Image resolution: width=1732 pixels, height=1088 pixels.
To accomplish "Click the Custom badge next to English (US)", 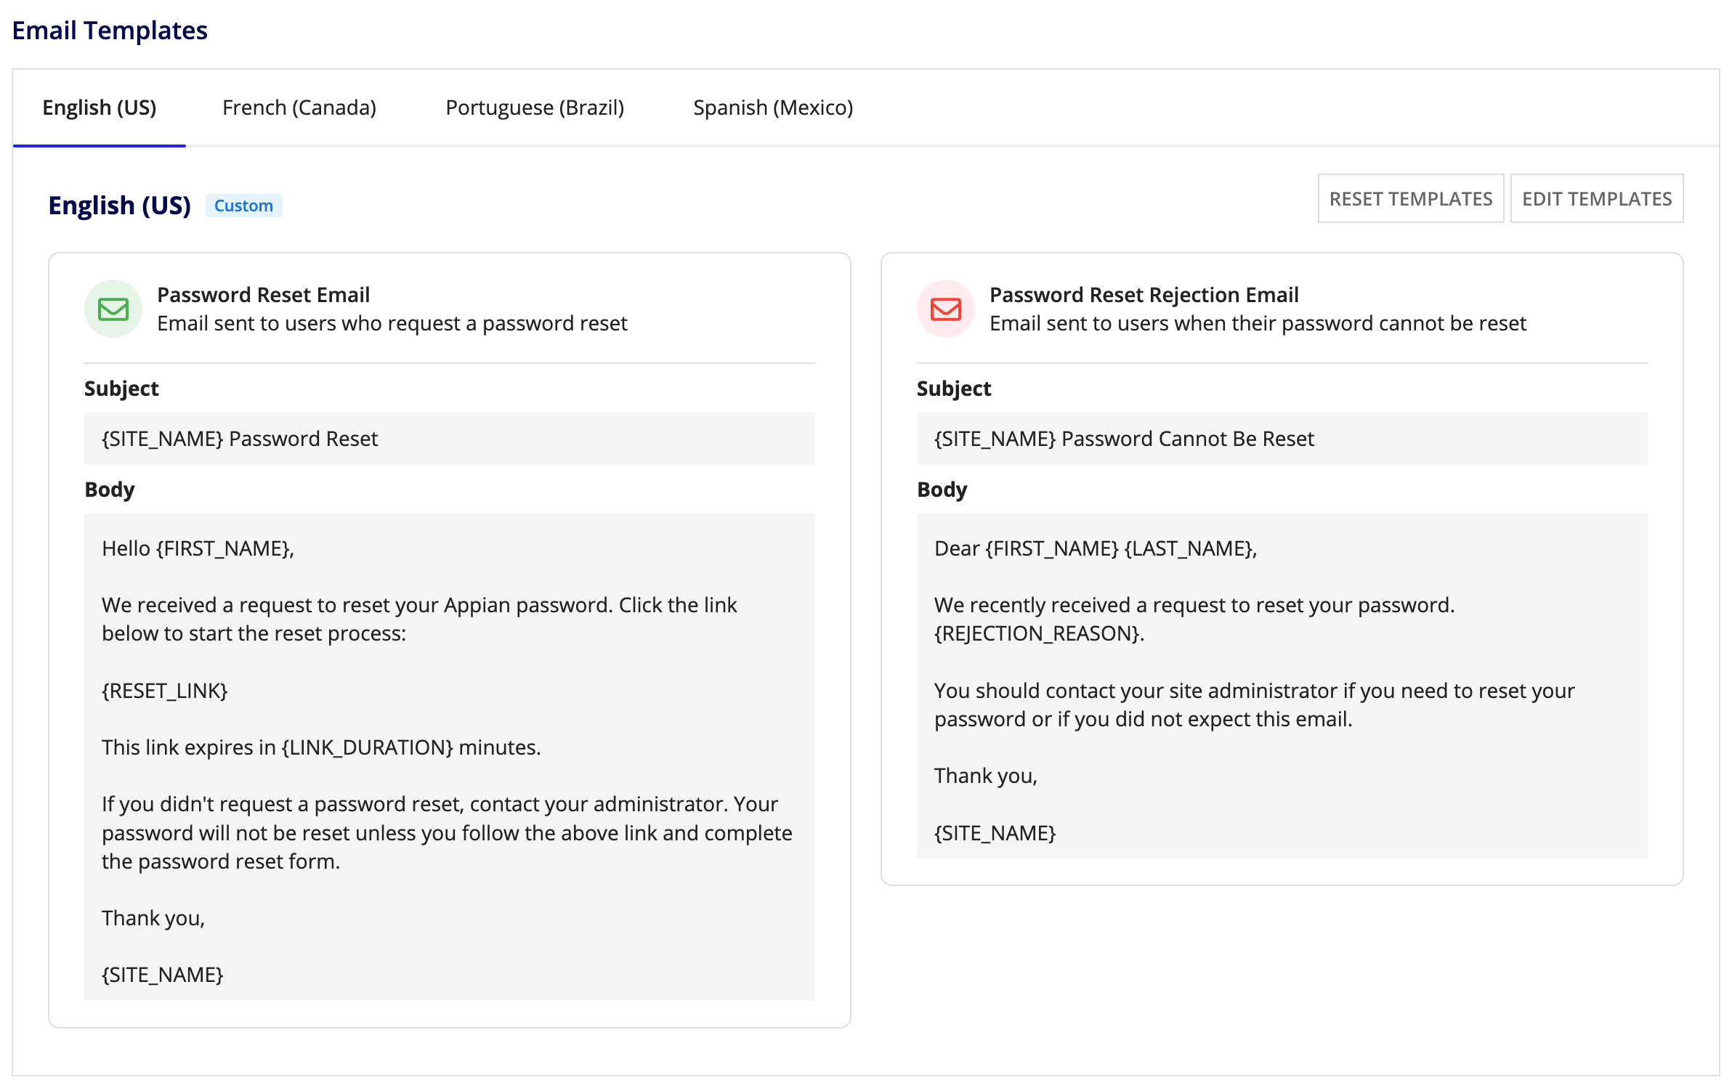I will click(243, 206).
